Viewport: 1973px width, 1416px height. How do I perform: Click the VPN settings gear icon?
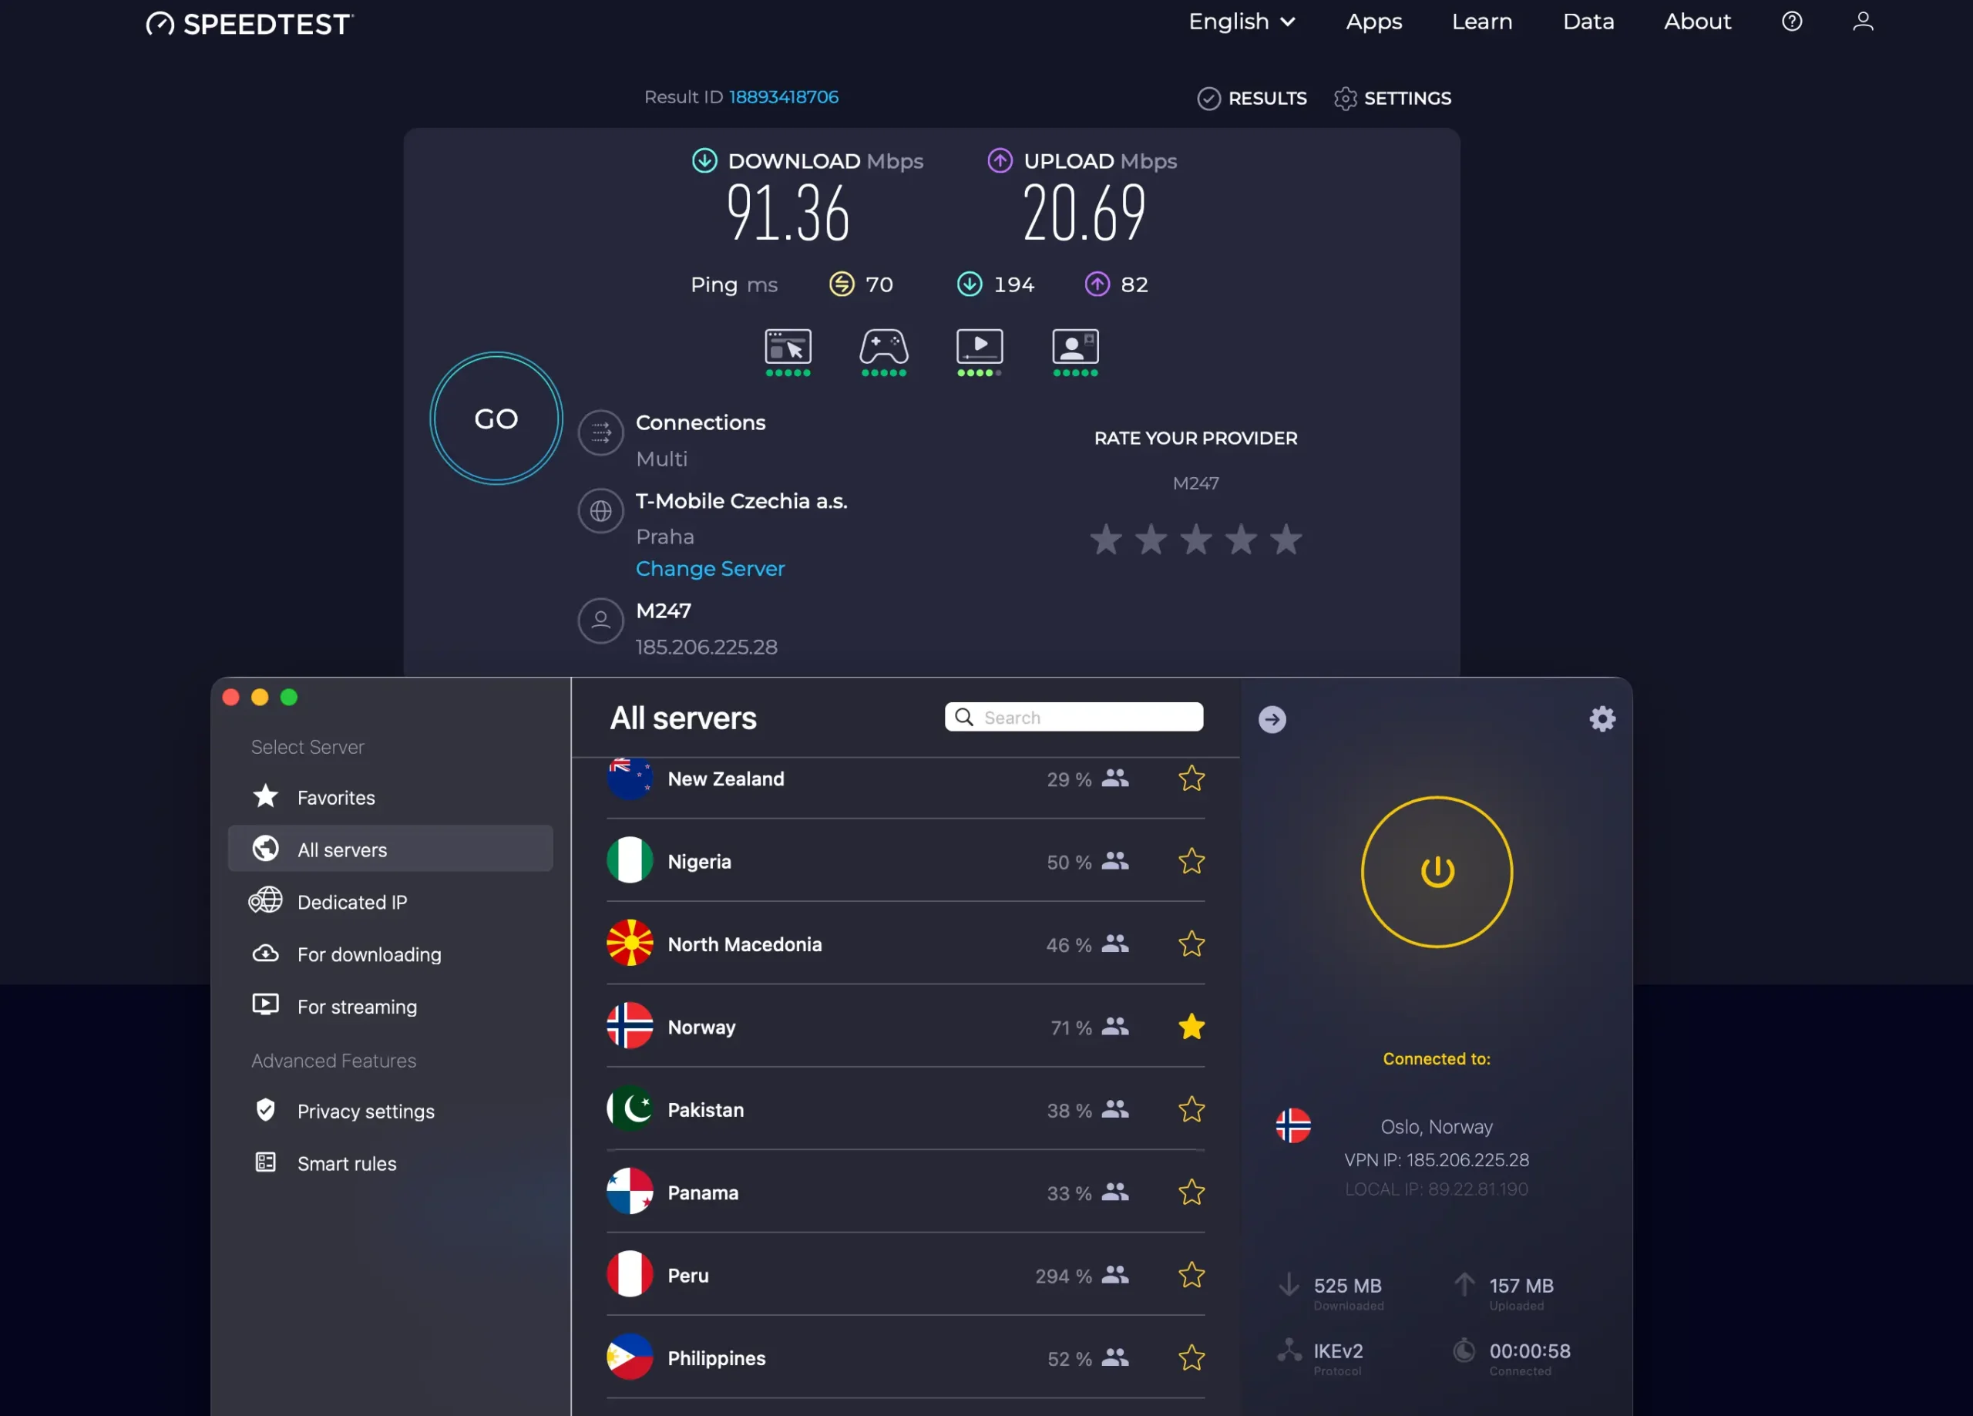(x=1602, y=719)
